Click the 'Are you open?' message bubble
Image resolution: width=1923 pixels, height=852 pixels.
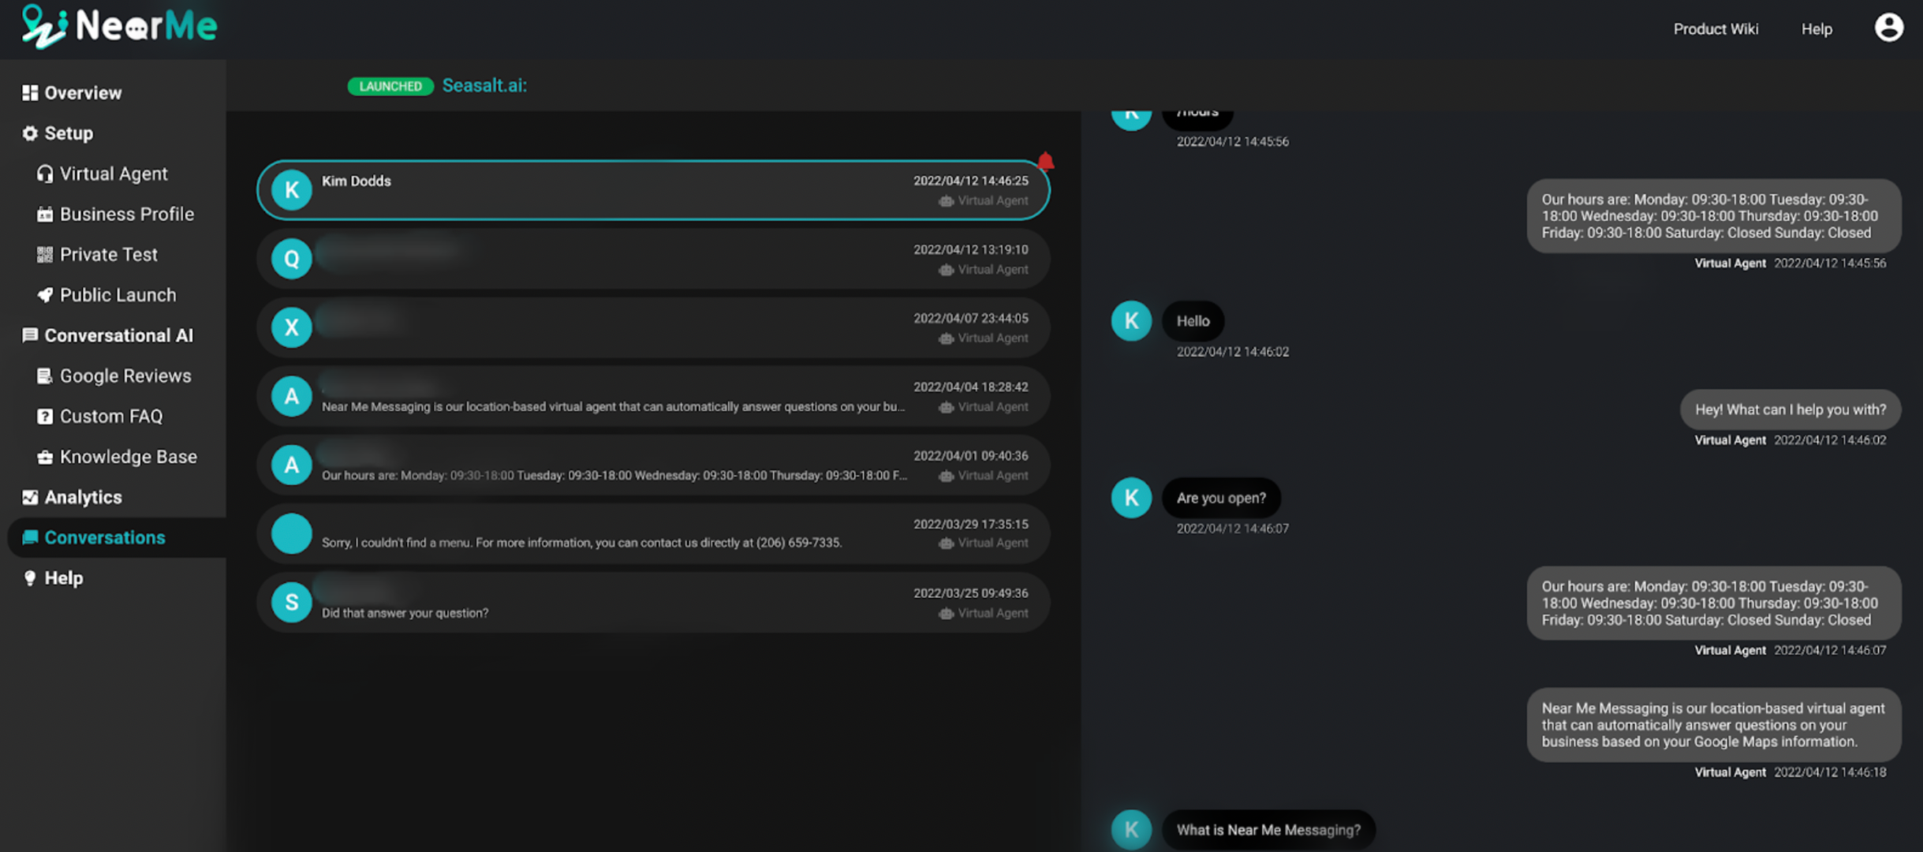point(1221,498)
